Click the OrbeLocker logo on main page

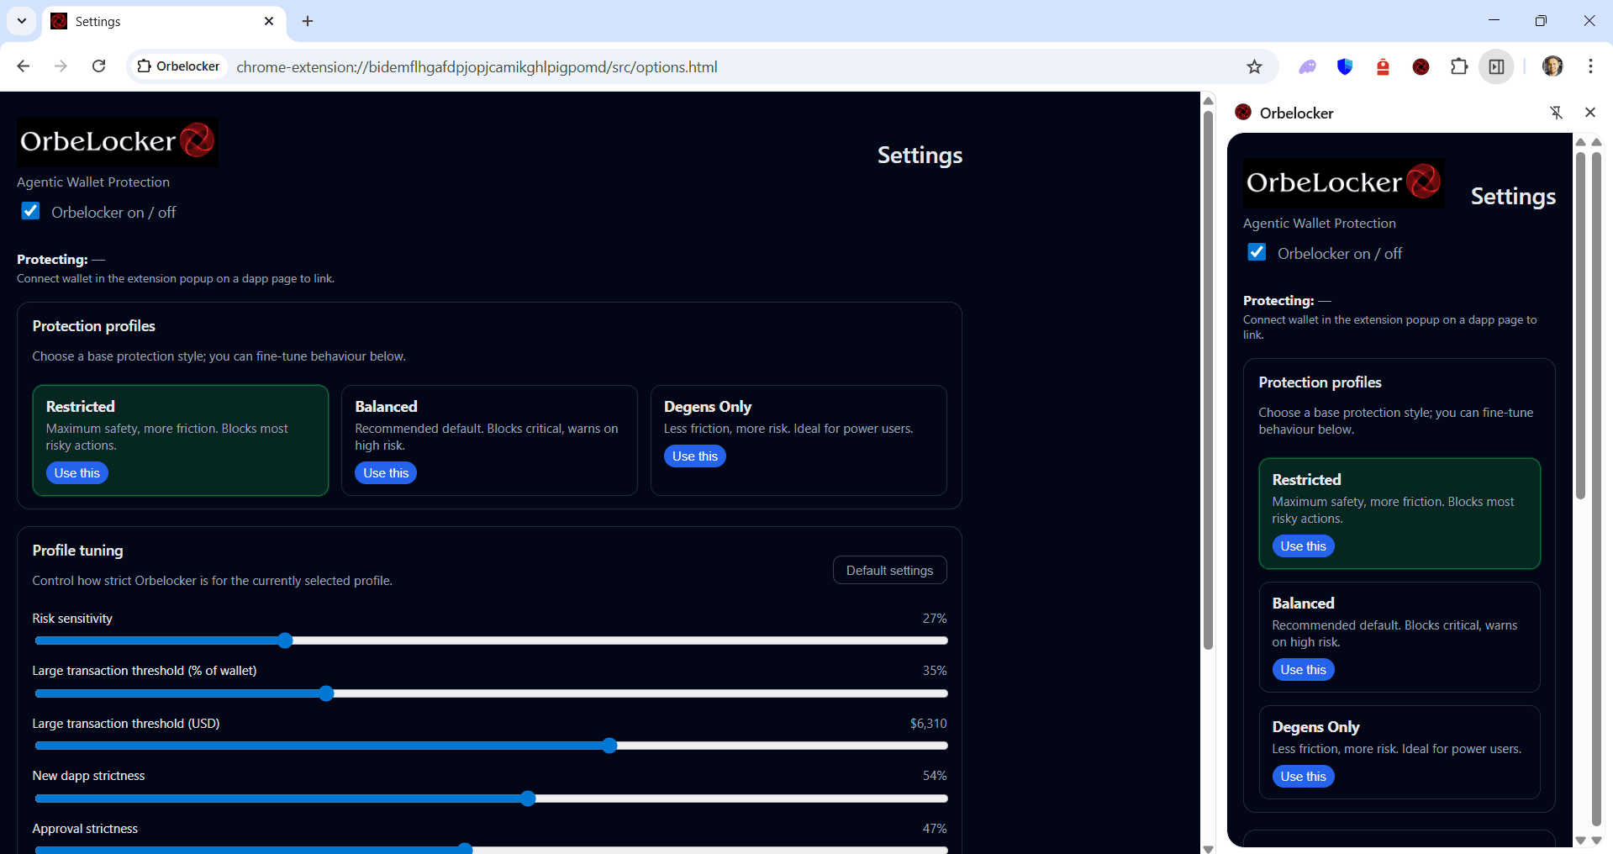[118, 141]
